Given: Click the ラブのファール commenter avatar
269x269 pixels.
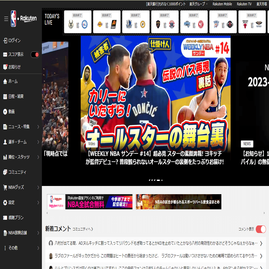Looking at the screenshot, I should 51,256.
